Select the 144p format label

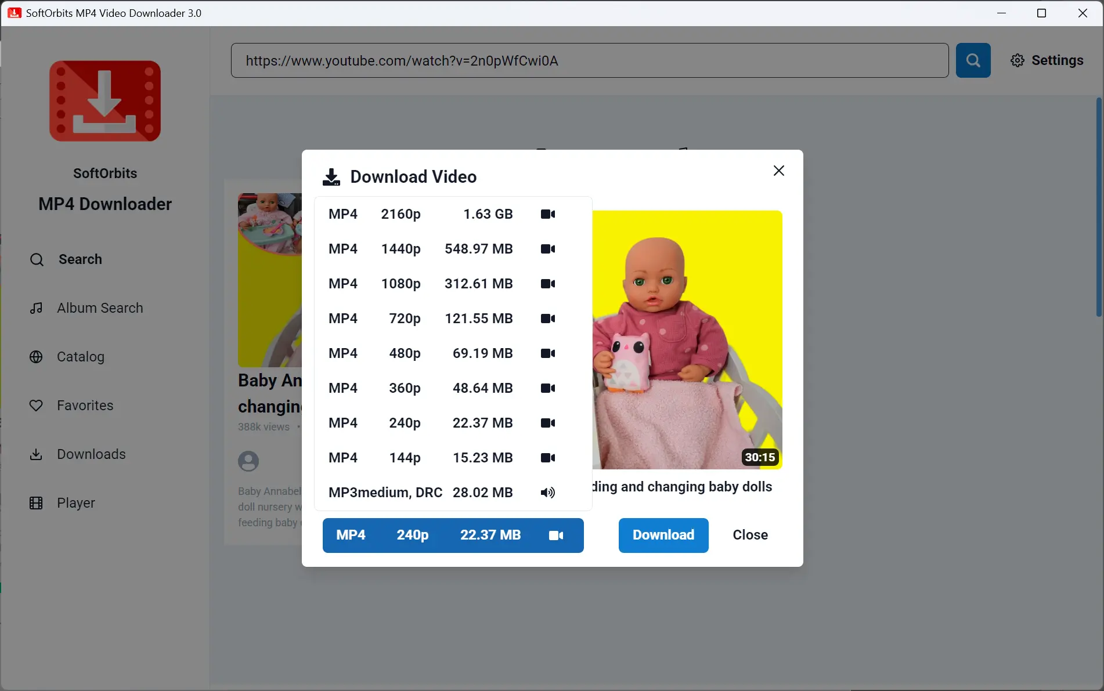pos(405,458)
